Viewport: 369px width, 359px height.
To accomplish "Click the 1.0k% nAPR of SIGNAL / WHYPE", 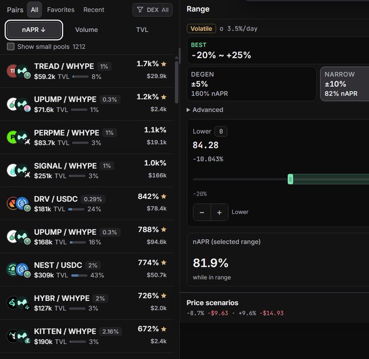I will tap(155, 163).
